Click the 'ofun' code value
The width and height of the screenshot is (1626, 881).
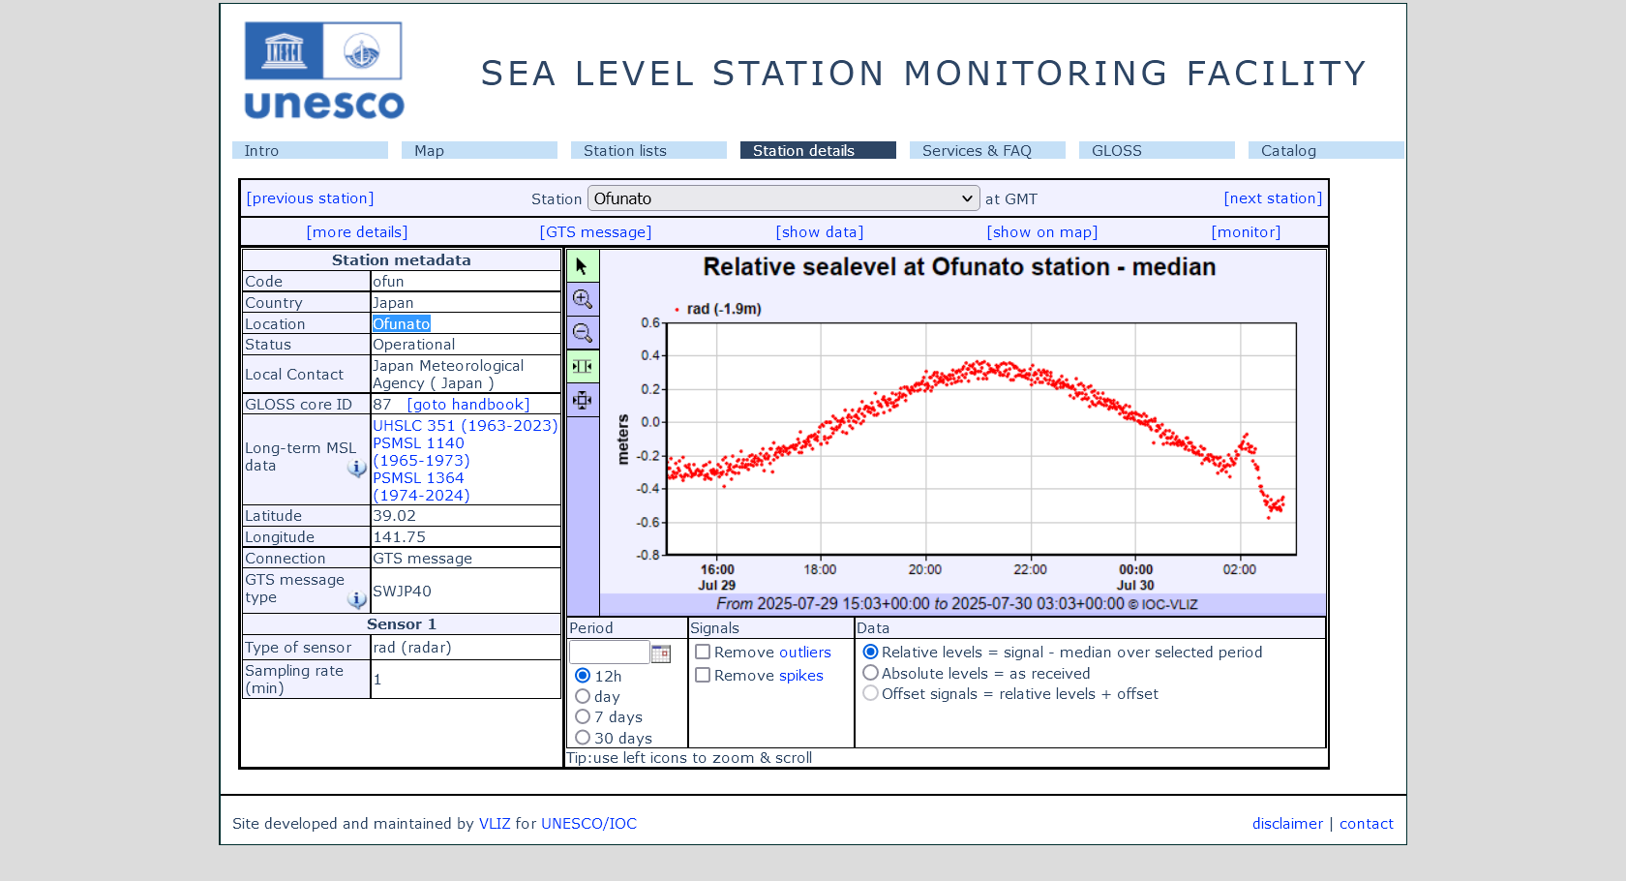pos(388,282)
